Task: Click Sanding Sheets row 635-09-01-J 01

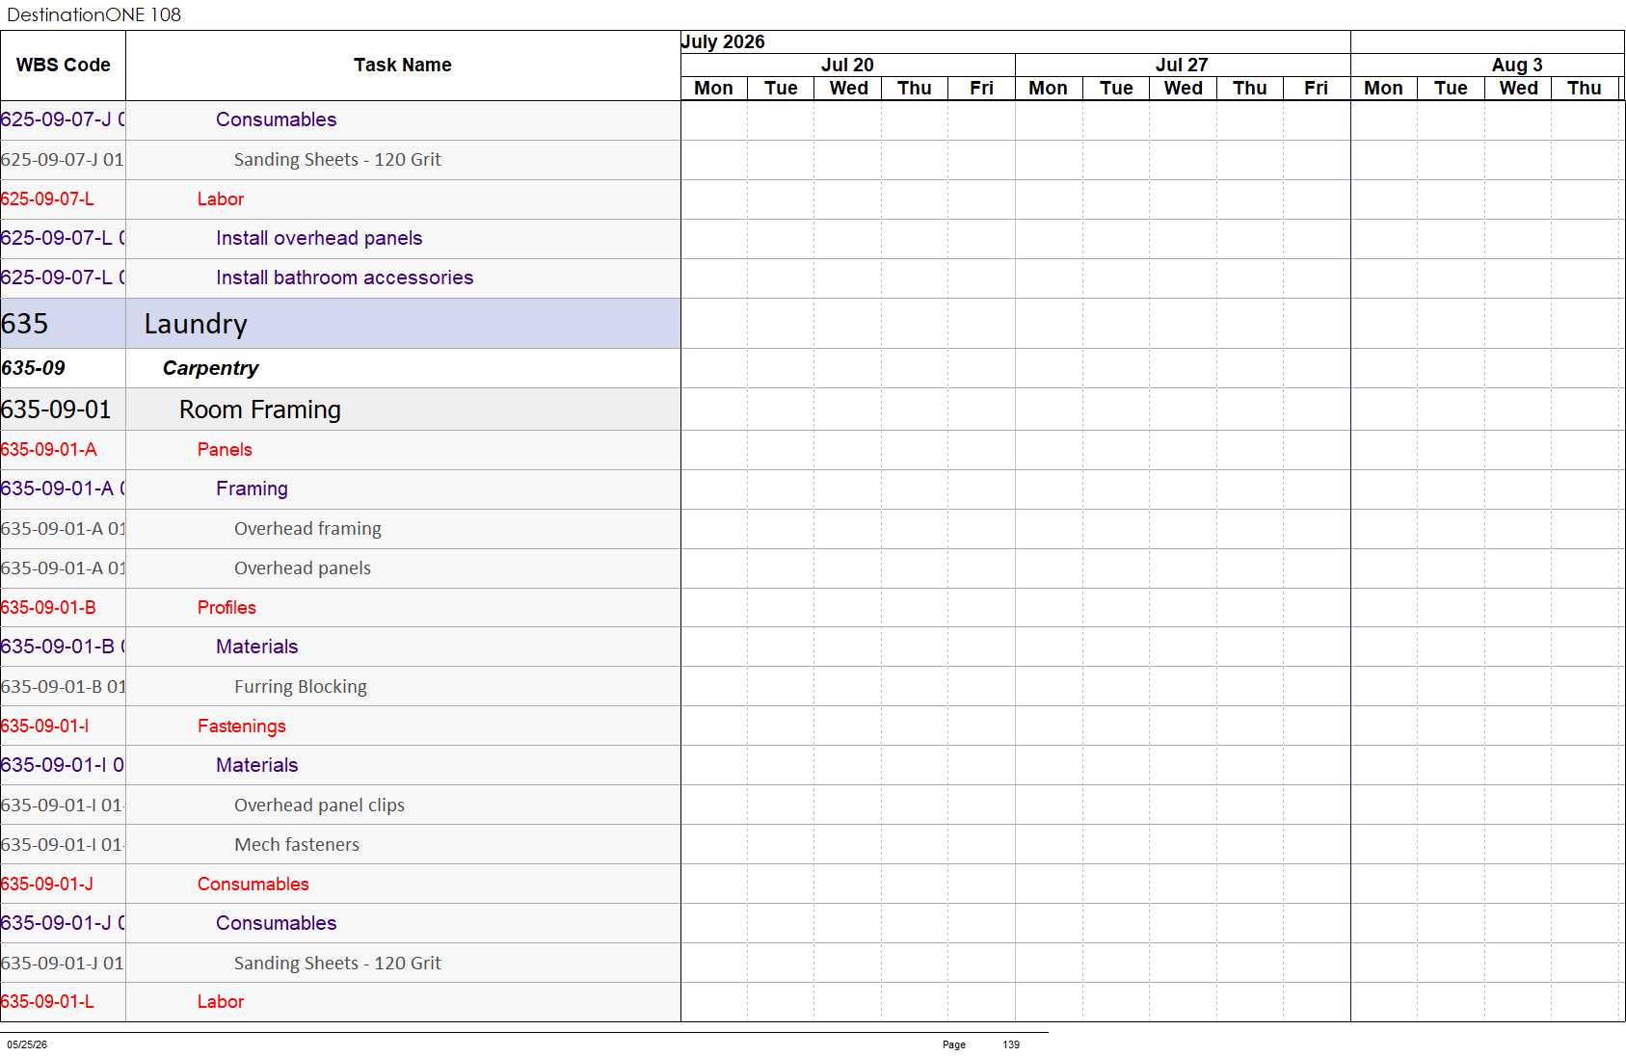Action: (340, 964)
